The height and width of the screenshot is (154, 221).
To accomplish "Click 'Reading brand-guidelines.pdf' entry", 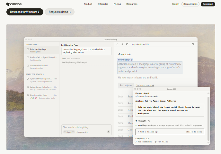I will coord(75,62).
